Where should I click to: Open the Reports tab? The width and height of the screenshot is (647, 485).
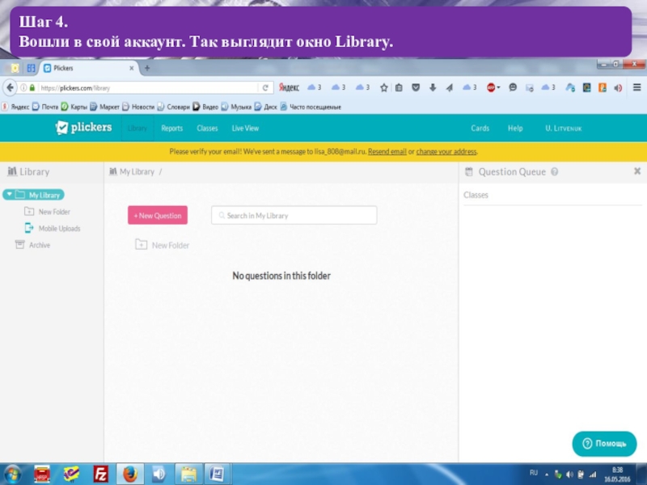coord(171,129)
